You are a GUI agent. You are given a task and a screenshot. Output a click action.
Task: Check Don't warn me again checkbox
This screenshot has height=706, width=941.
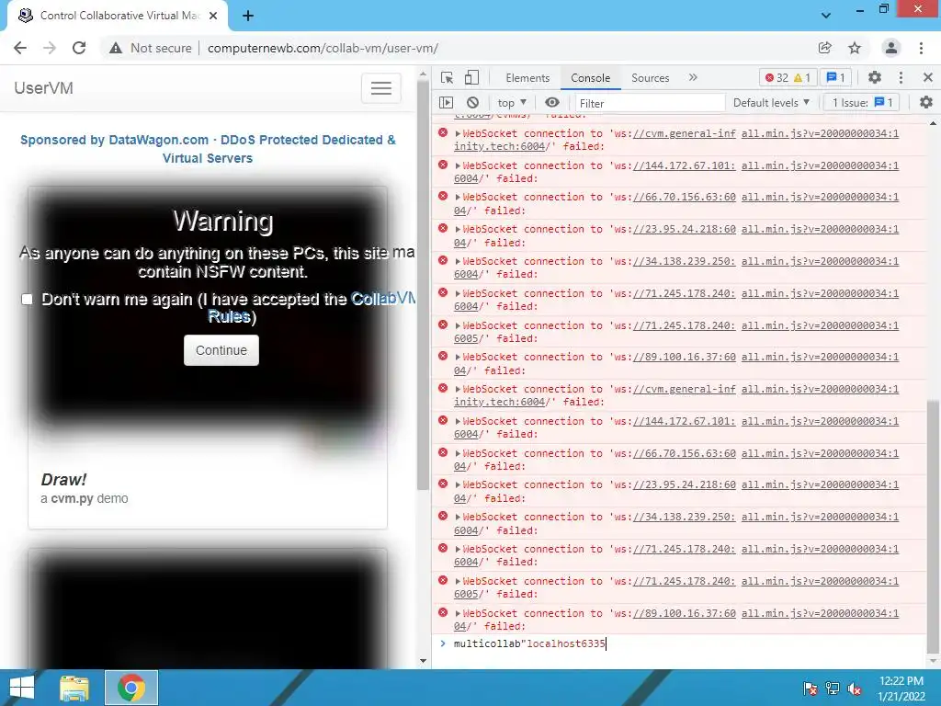[x=27, y=299]
